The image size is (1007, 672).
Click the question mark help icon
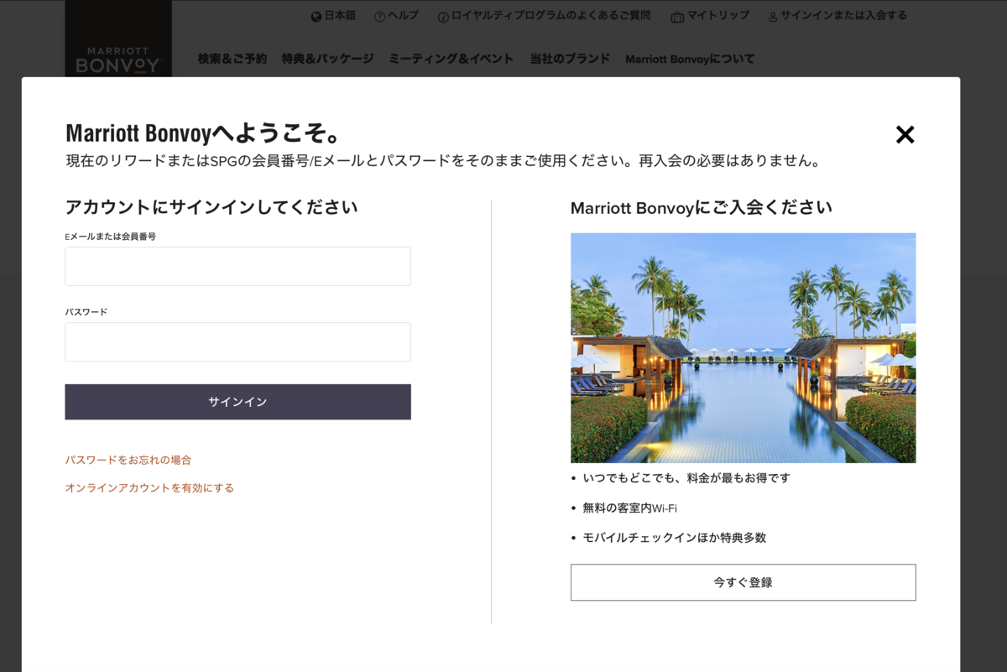pos(379,17)
